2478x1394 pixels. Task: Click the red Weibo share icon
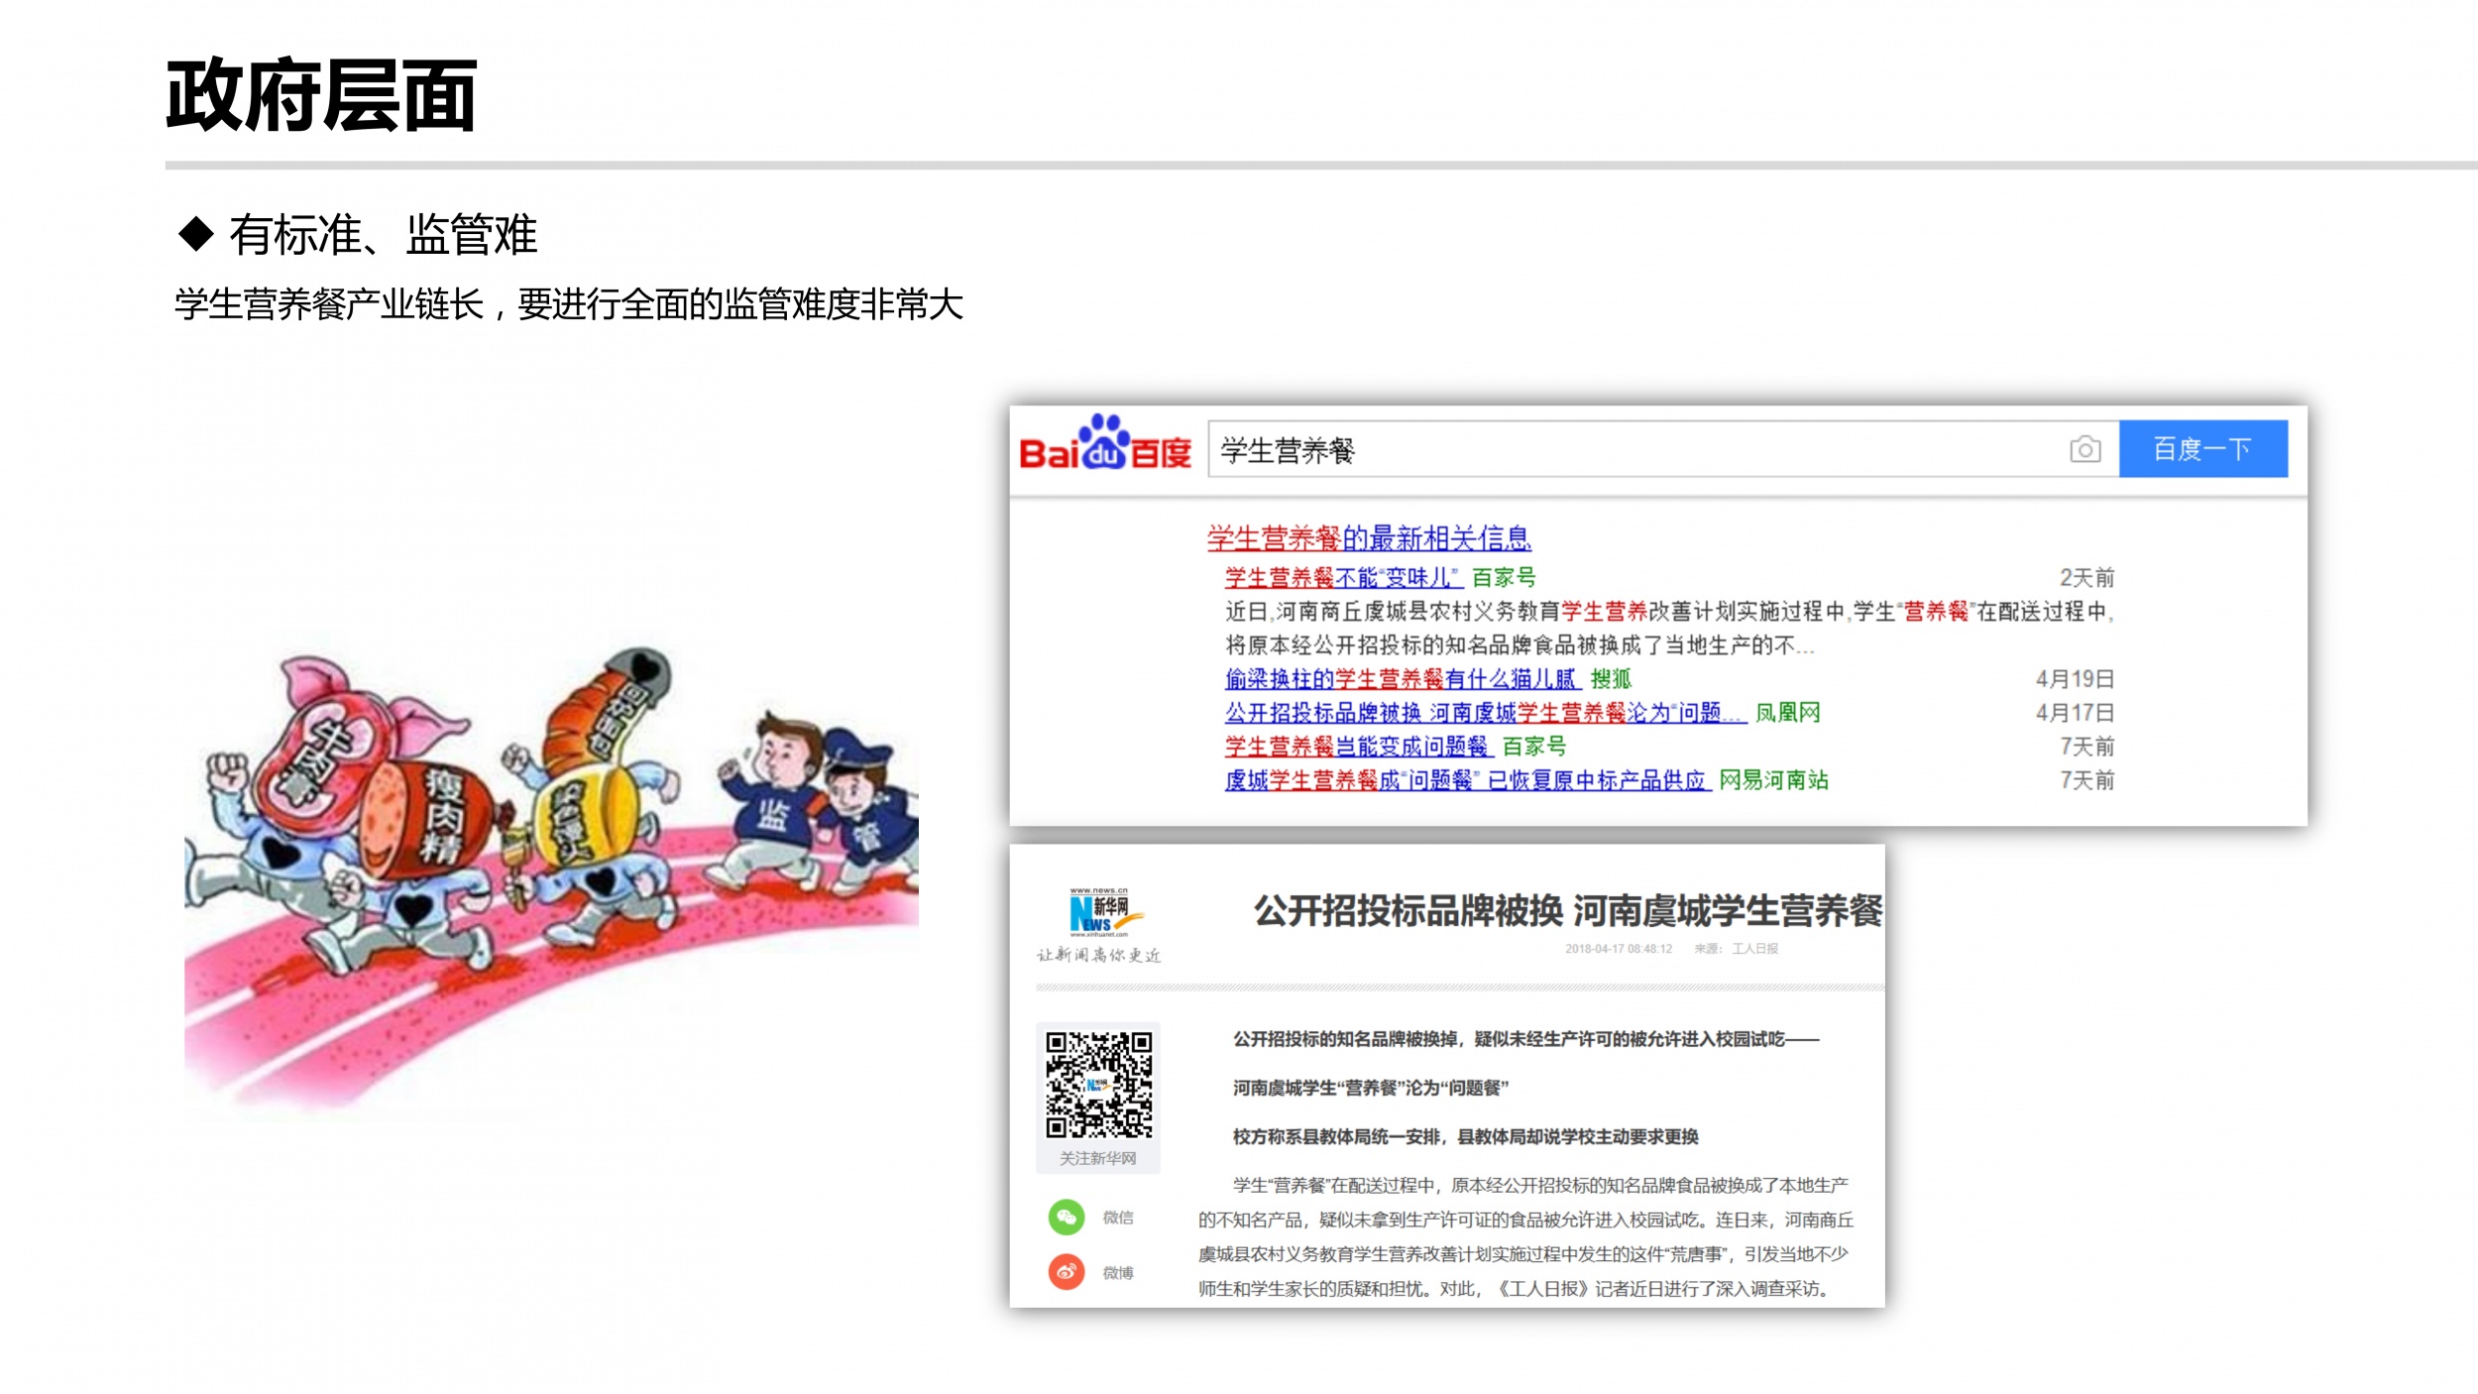click(x=1066, y=1271)
